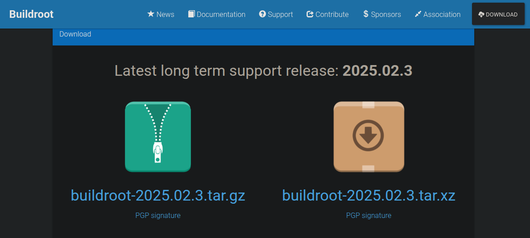This screenshot has width=530, height=238.
Task: Click the dollar sign Sponsors icon
Action: [366, 14]
